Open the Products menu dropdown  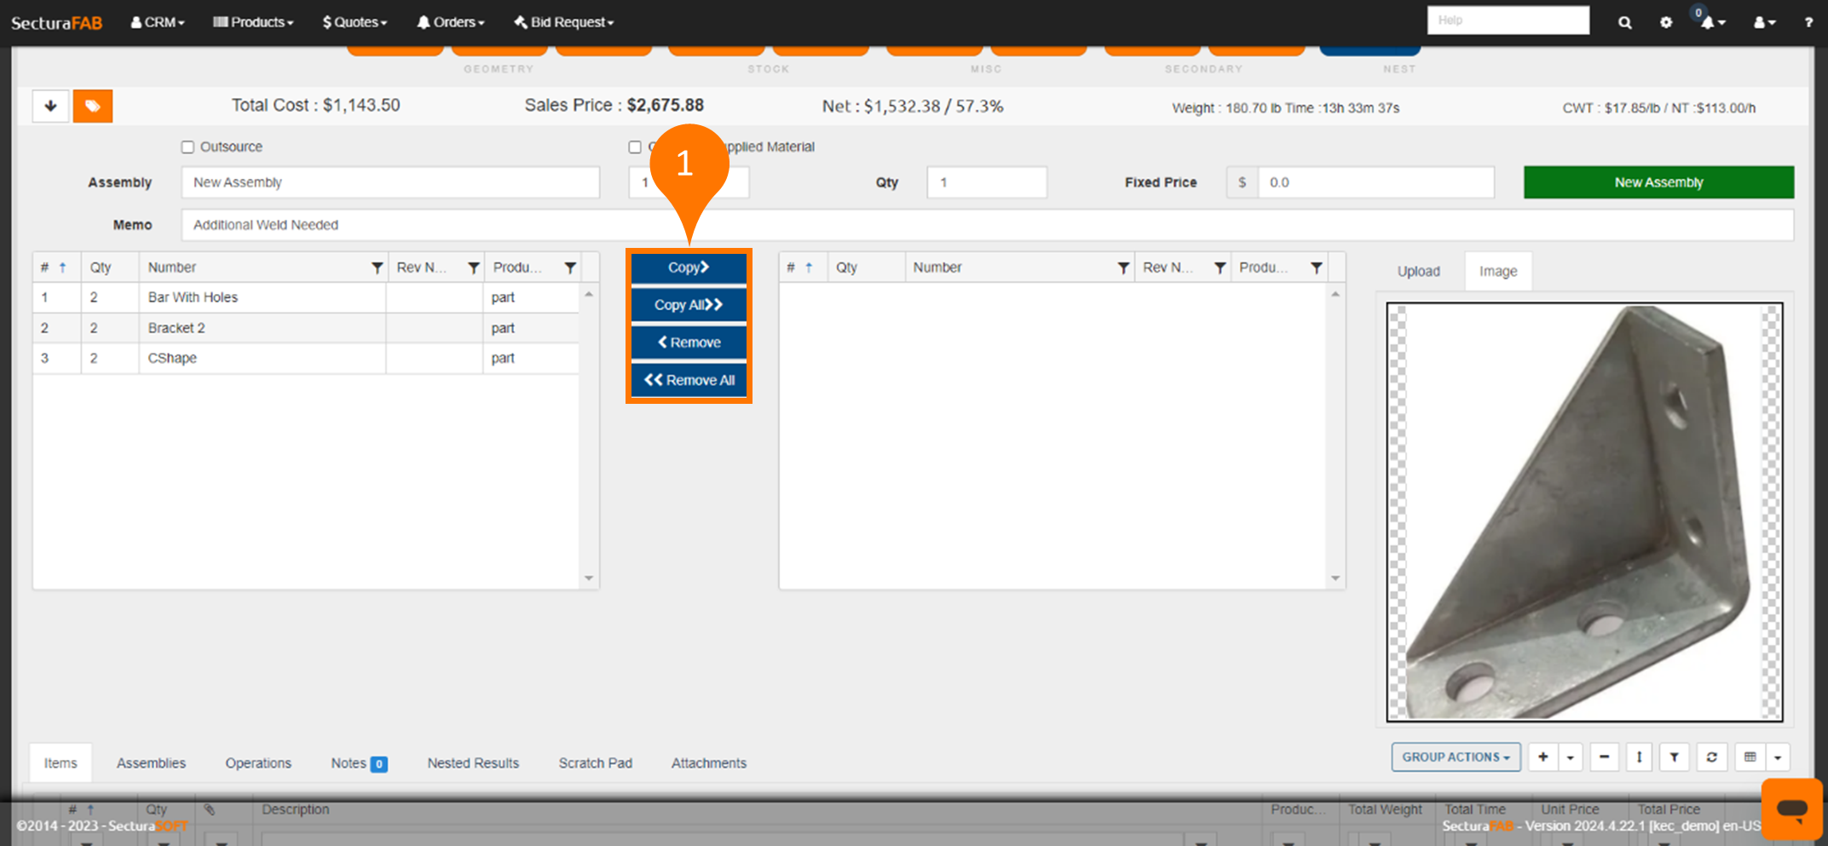tap(253, 22)
